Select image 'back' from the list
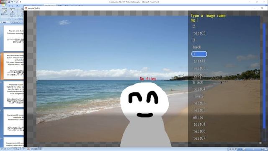268x151 pixels. point(197,47)
